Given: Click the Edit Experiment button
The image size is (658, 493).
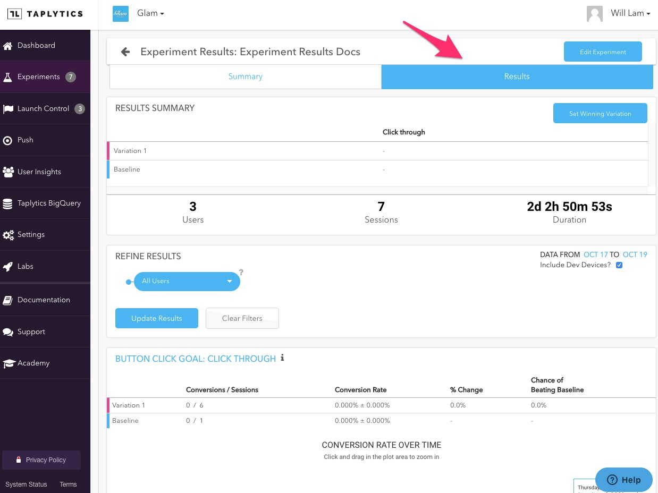Looking at the screenshot, I should [x=603, y=52].
